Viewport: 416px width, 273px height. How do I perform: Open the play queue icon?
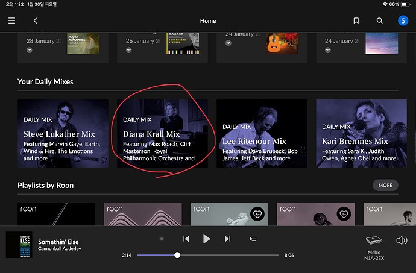click(253, 239)
